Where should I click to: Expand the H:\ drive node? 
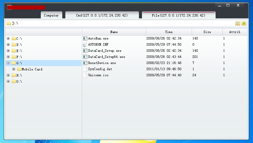pyautogui.click(x=8, y=75)
